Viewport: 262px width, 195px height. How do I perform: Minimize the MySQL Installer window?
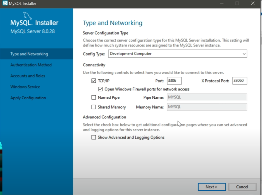(x=222, y=3)
